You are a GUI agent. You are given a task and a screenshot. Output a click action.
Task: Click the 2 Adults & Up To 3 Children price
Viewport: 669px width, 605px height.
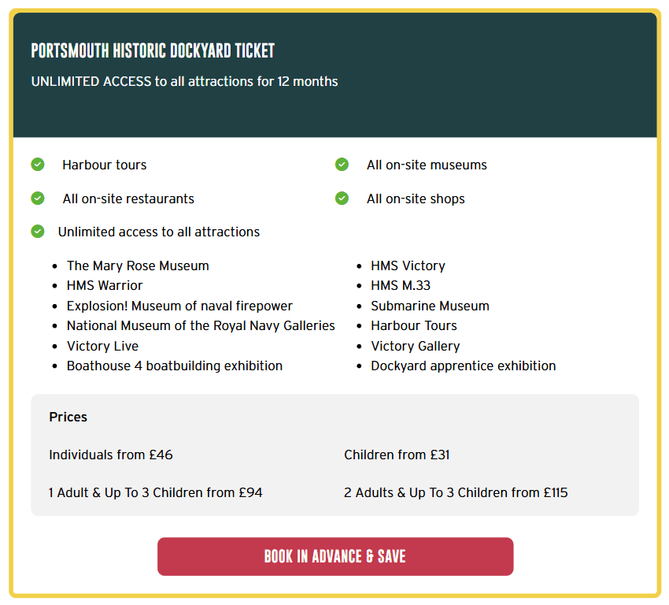[456, 492]
